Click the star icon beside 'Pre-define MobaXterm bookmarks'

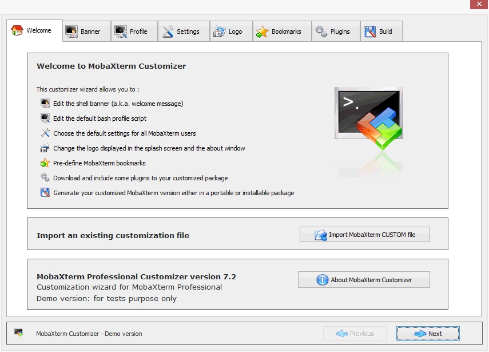pyautogui.click(x=44, y=163)
